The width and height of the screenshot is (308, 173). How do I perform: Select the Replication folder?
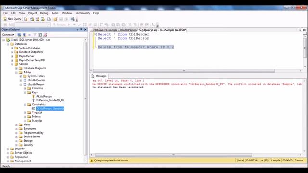coord(21,157)
